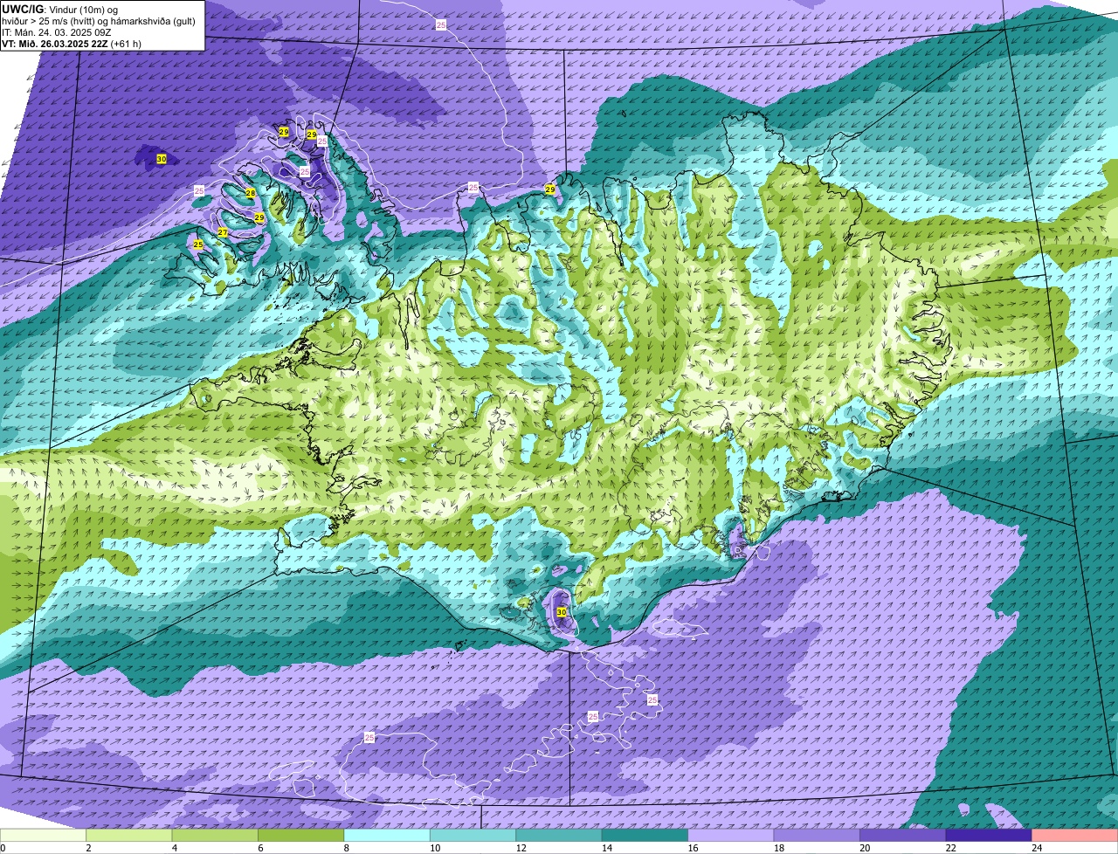
Task: Click the yellow 25 peak-gust marker
Action: point(198,244)
